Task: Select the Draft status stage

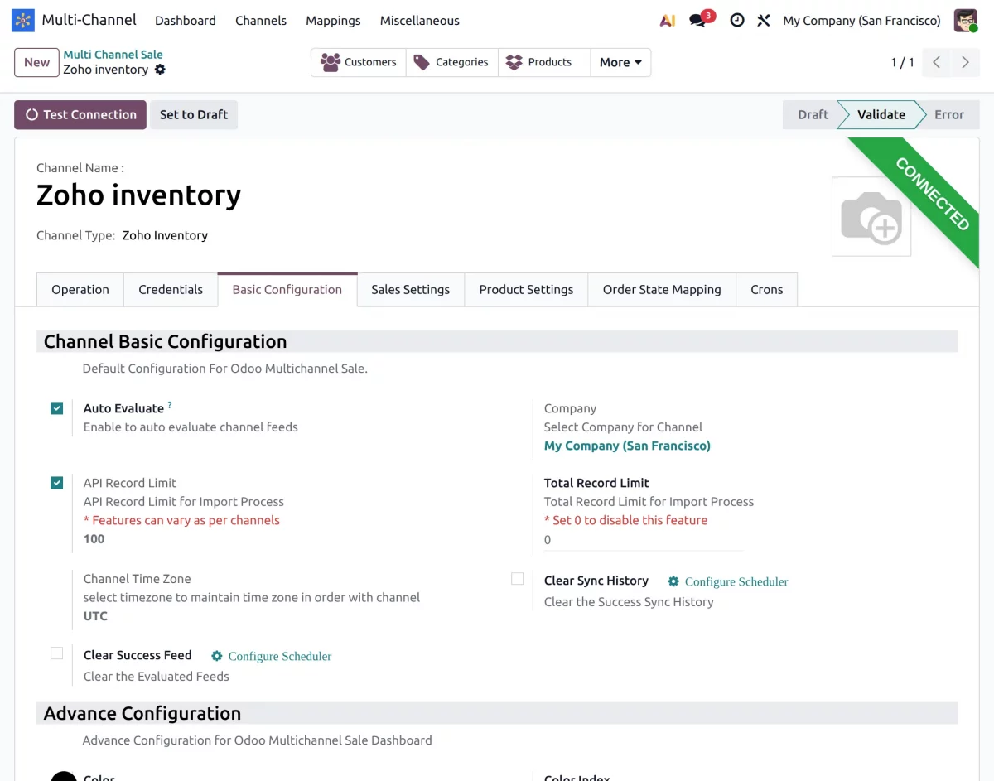Action: point(813,115)
